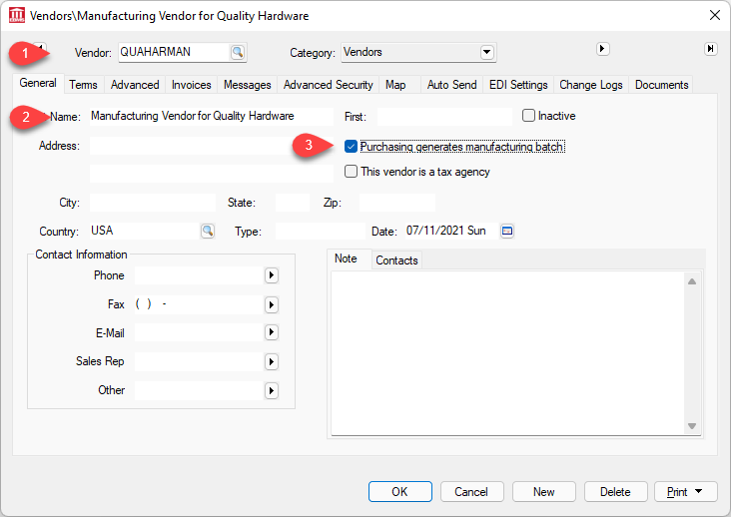Screen dimensions: 731x517
Task: Click the Delete button
Action: [x=615, y=491]
